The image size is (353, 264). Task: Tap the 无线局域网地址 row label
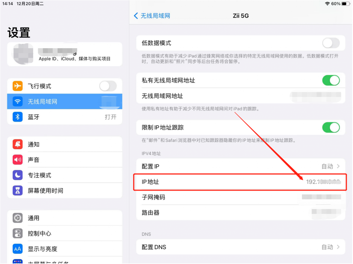162,96
